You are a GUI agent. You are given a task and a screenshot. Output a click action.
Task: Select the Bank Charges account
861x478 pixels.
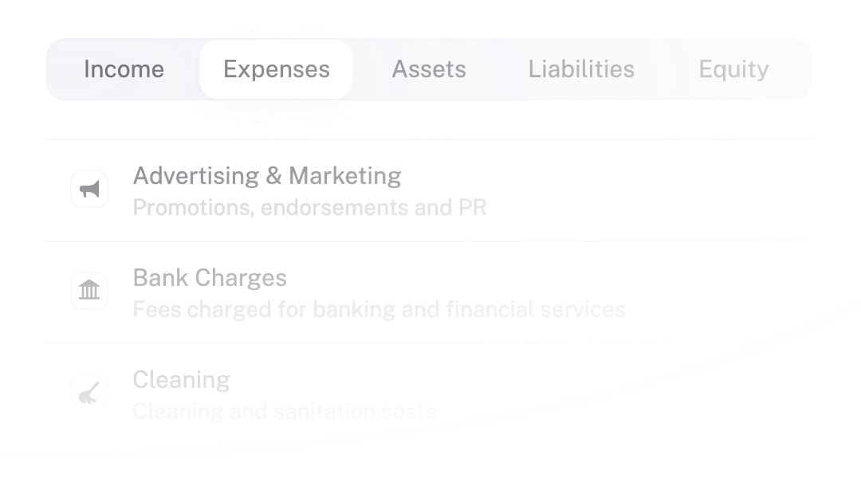(210, 278)
